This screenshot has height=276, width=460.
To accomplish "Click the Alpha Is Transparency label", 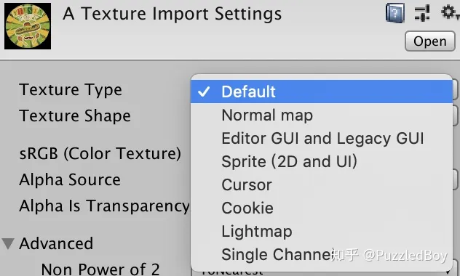I will pyautogui.click(x=104, y=206).
